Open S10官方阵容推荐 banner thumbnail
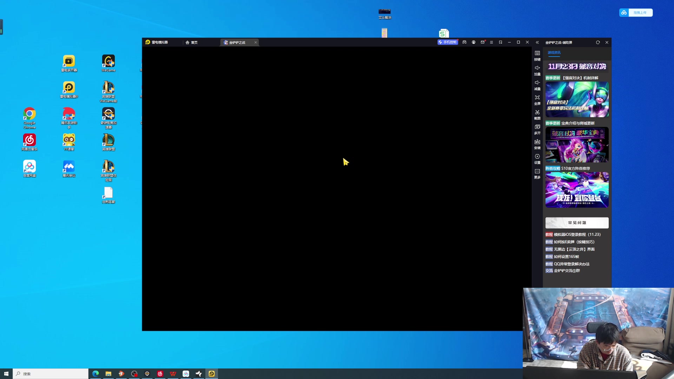Screen dimensions: 674x379 pos(577,190)
